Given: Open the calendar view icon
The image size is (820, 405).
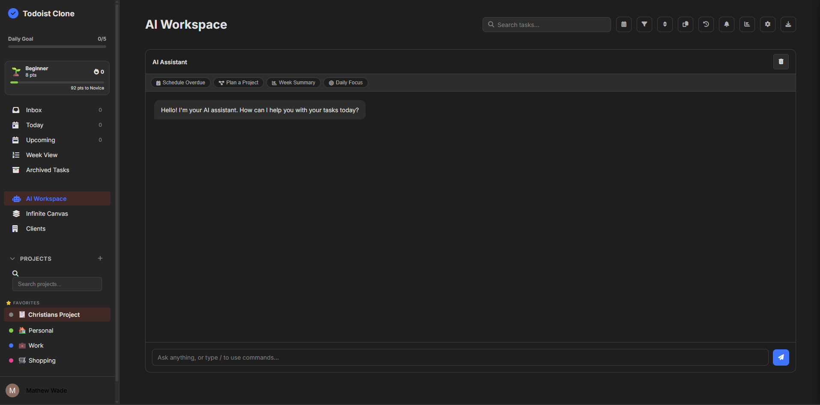Looking at the screenshot, I should click(624, 24).
